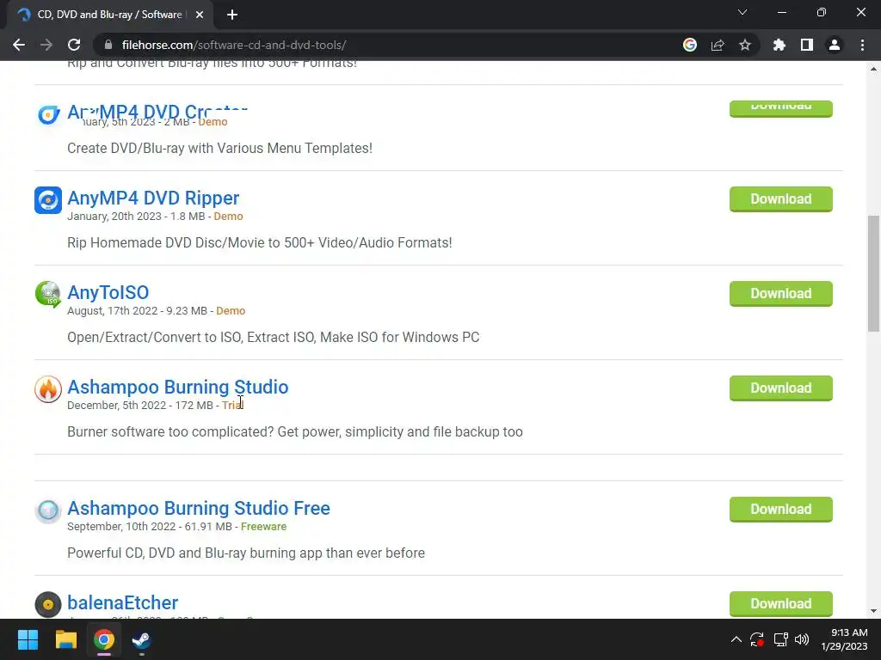Screen dimensions: 881x660
Task: Open the balenaEtcher title link
Action: click(x=122, y=602)
